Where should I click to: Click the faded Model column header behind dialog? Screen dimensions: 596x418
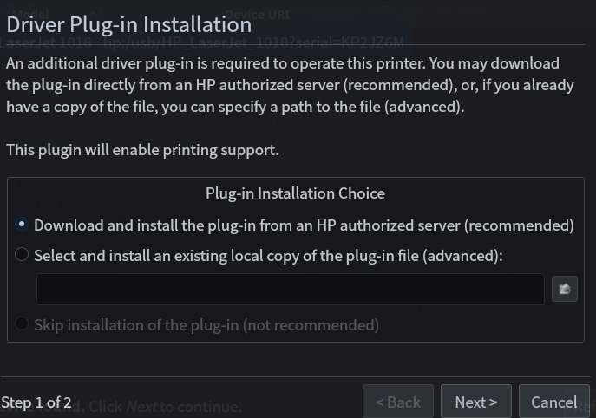point(30,15)
